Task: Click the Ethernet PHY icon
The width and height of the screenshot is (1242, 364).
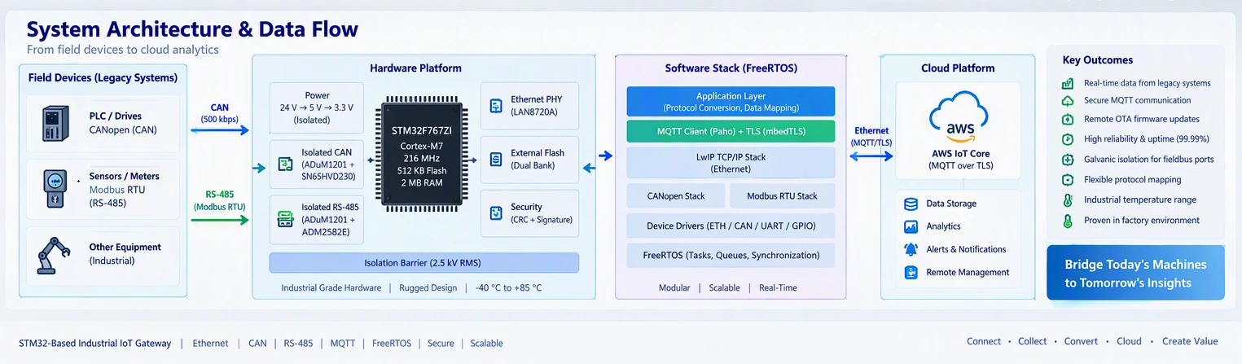Action: pos(495,107)
